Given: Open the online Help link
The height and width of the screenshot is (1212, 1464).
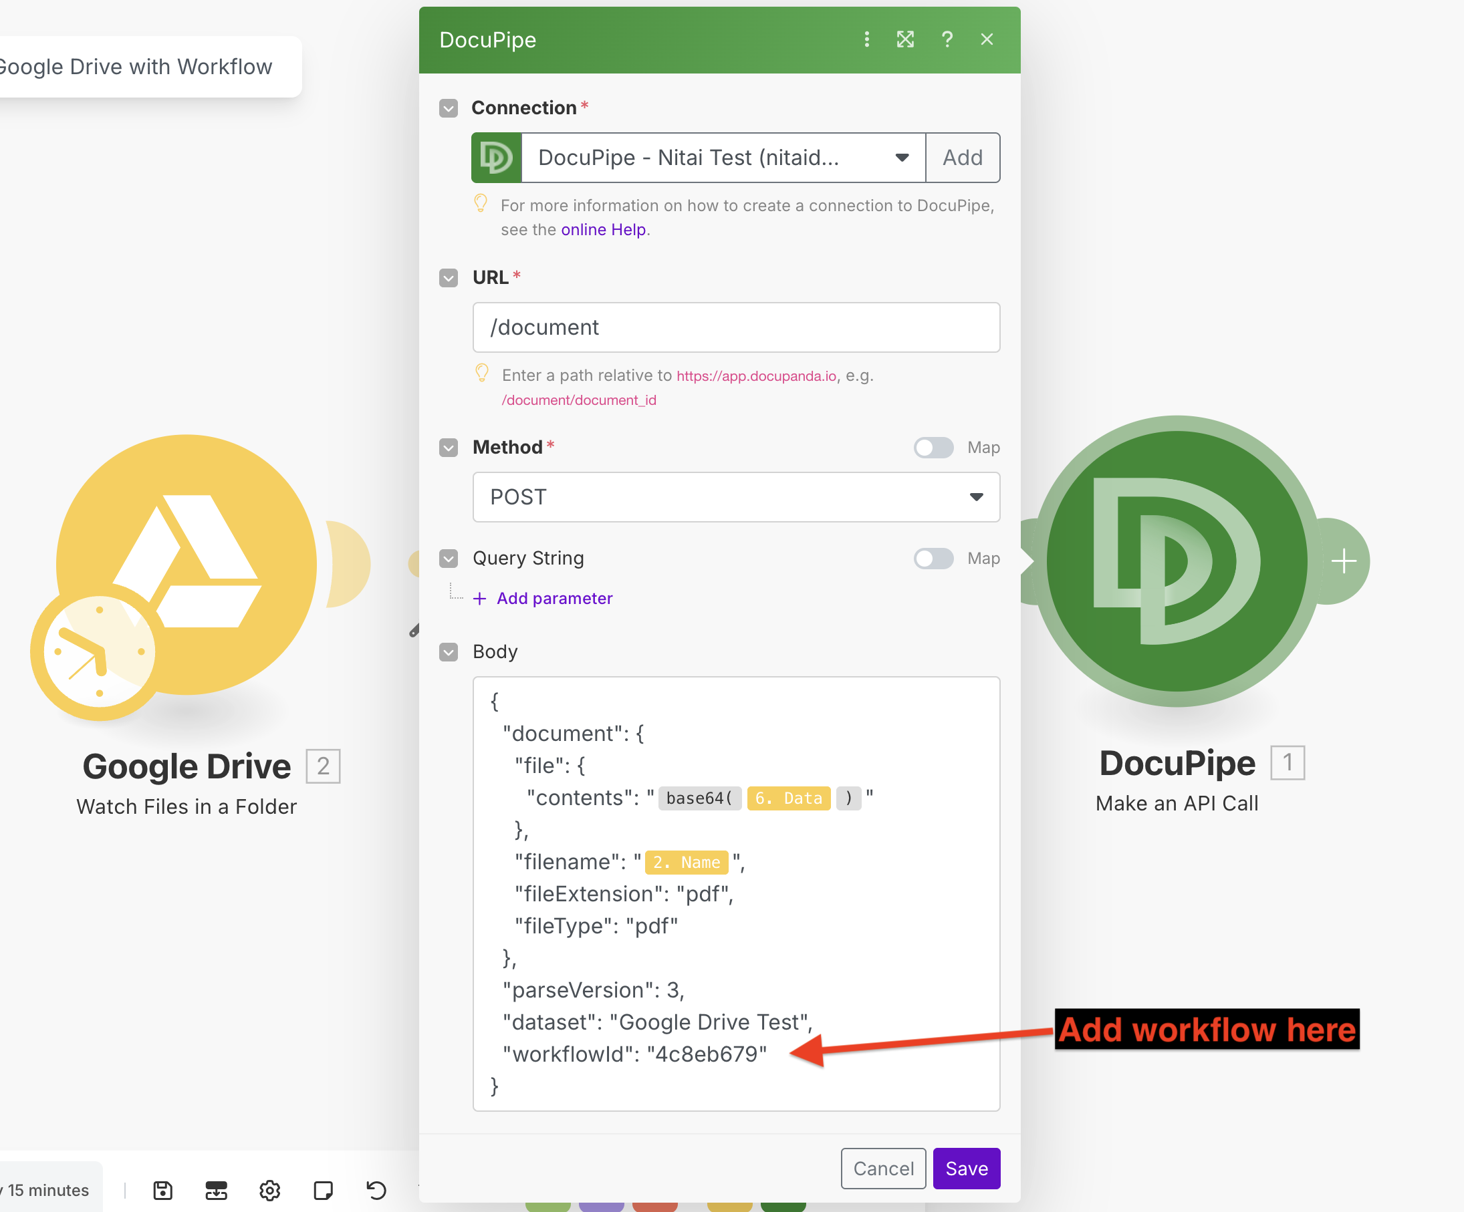Looking at the screenshot, I should [603, 230].
